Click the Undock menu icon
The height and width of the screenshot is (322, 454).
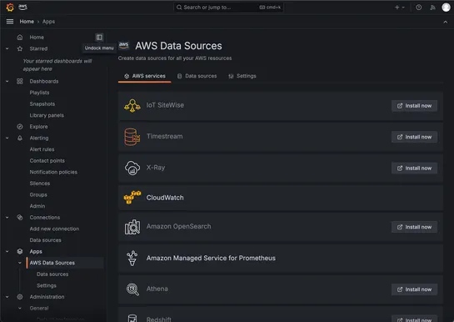tap(99, 37)
